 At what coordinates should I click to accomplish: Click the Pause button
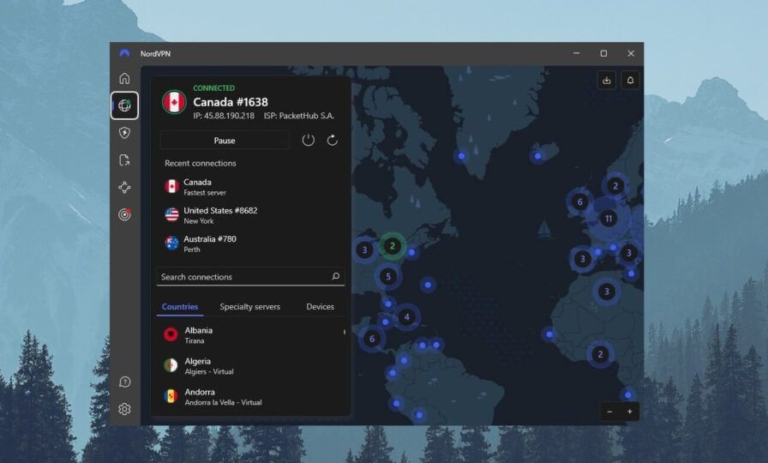coord(225,140)
